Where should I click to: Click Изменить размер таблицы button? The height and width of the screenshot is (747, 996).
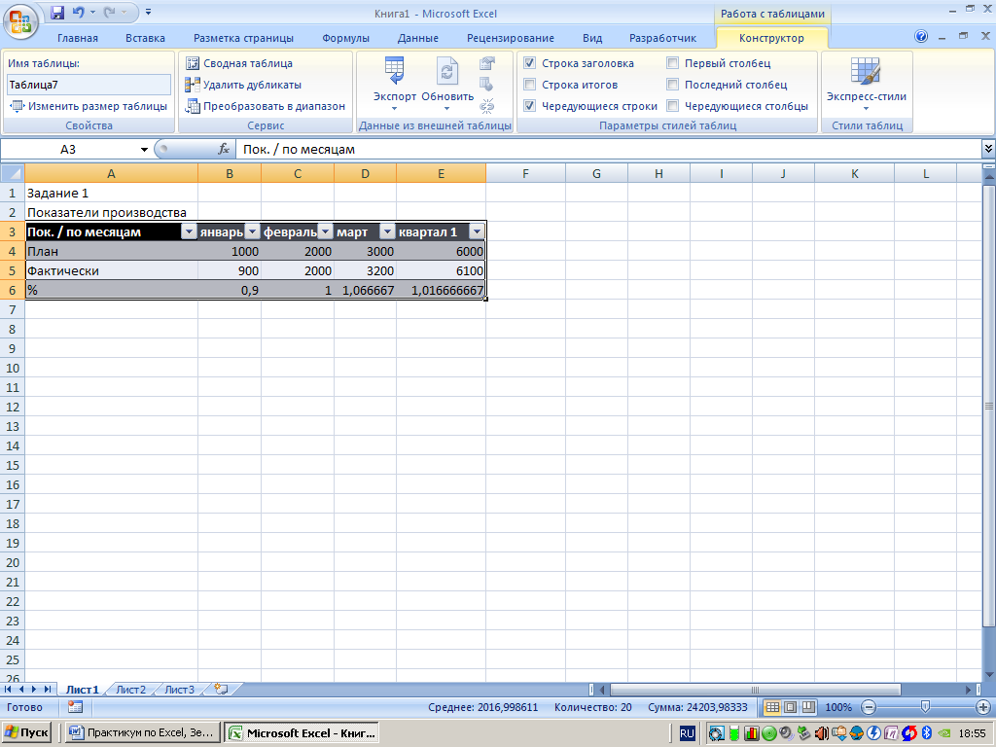(x=89, y=106)
